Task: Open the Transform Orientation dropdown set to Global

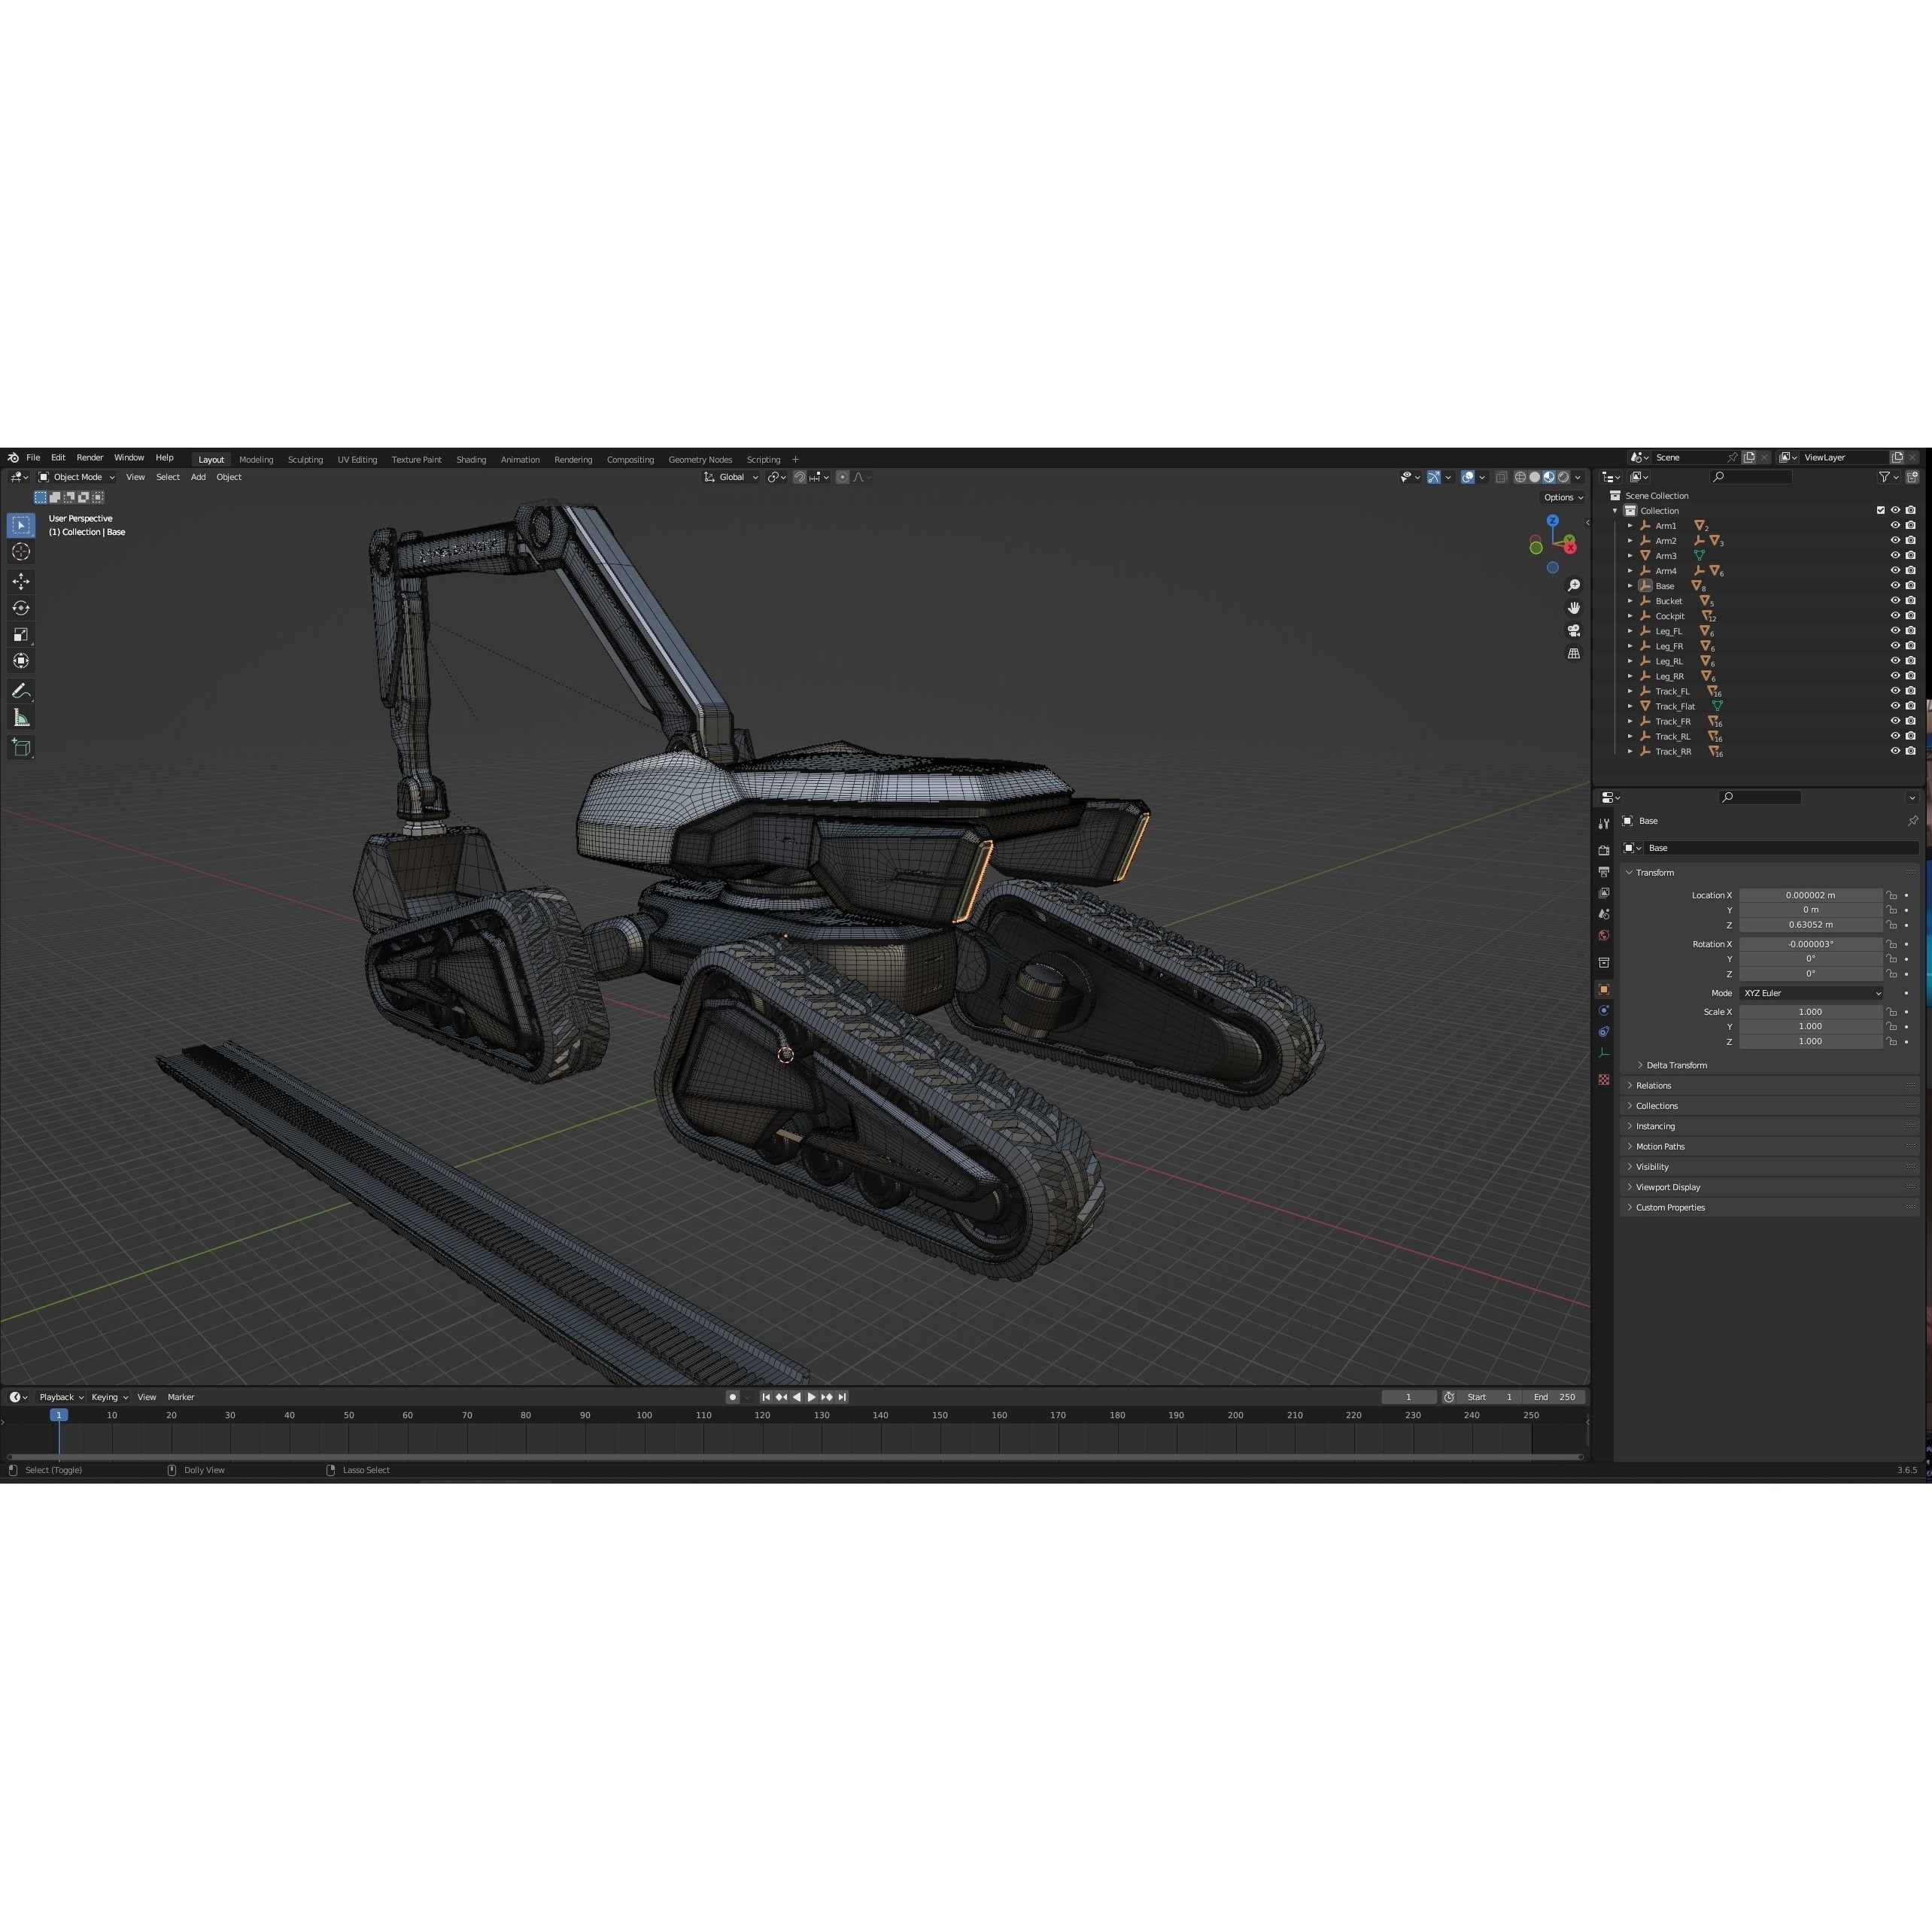Action: point(732,477)
